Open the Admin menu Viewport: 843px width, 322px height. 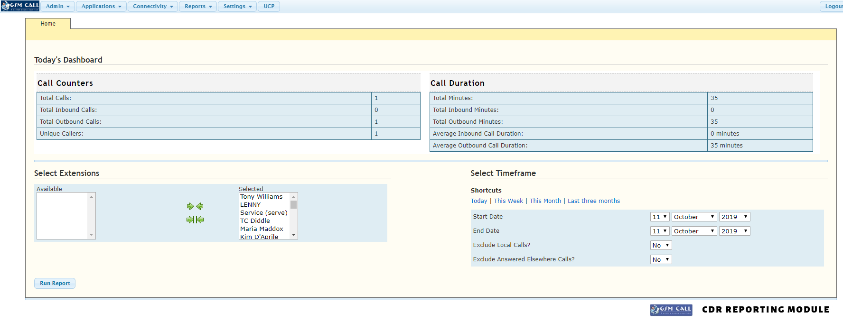58,6
